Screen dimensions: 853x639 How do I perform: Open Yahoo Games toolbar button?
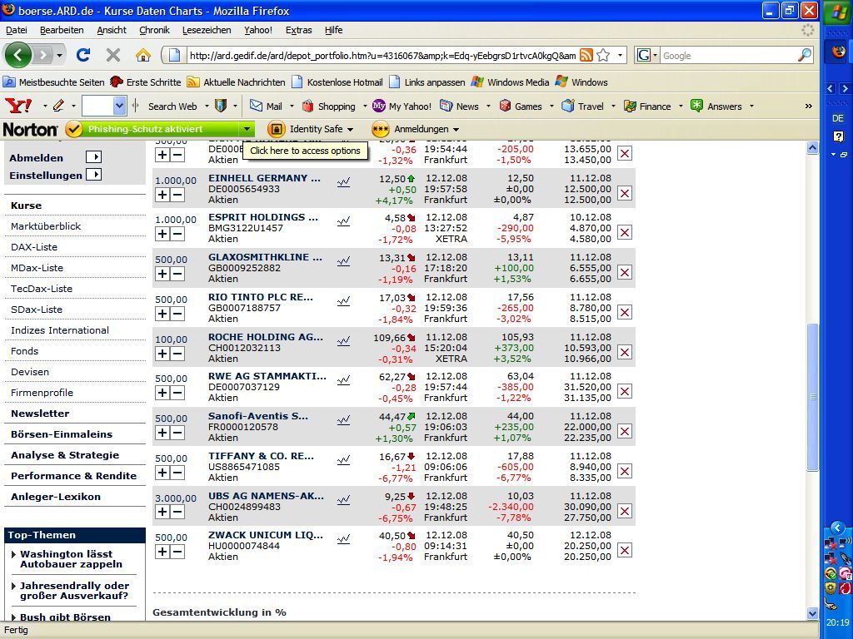coord(521,106)
